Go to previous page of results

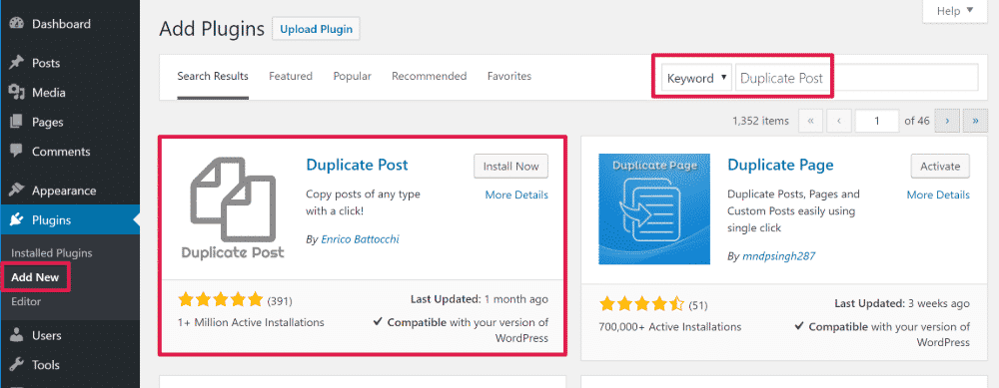pyautogui.click(x=839, y=121)
